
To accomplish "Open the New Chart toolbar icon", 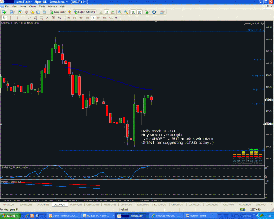I will 4,12.
